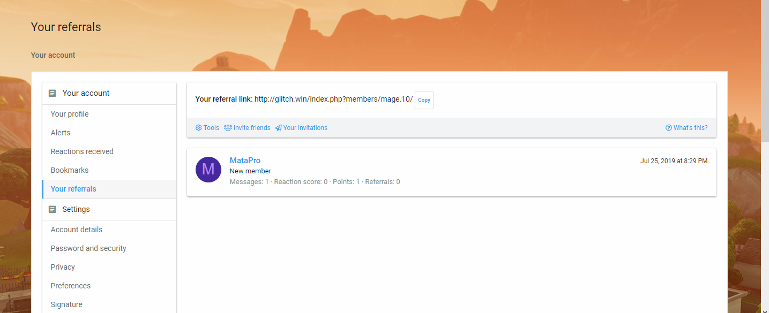The image size is (769, 313).
Task: Go to Password and security
Action: click(x=88, y=248)
